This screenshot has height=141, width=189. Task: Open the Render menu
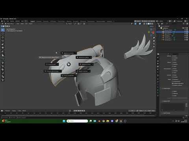coord(12,21)
